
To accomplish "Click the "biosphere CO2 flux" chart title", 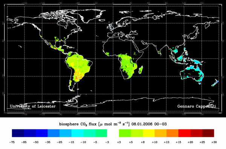I will click(x=78, y=124).
